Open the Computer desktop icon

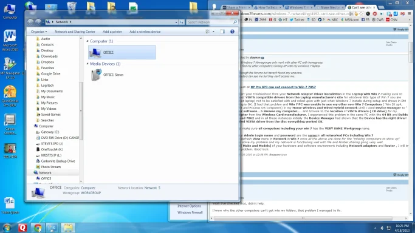tap(10, 12)
